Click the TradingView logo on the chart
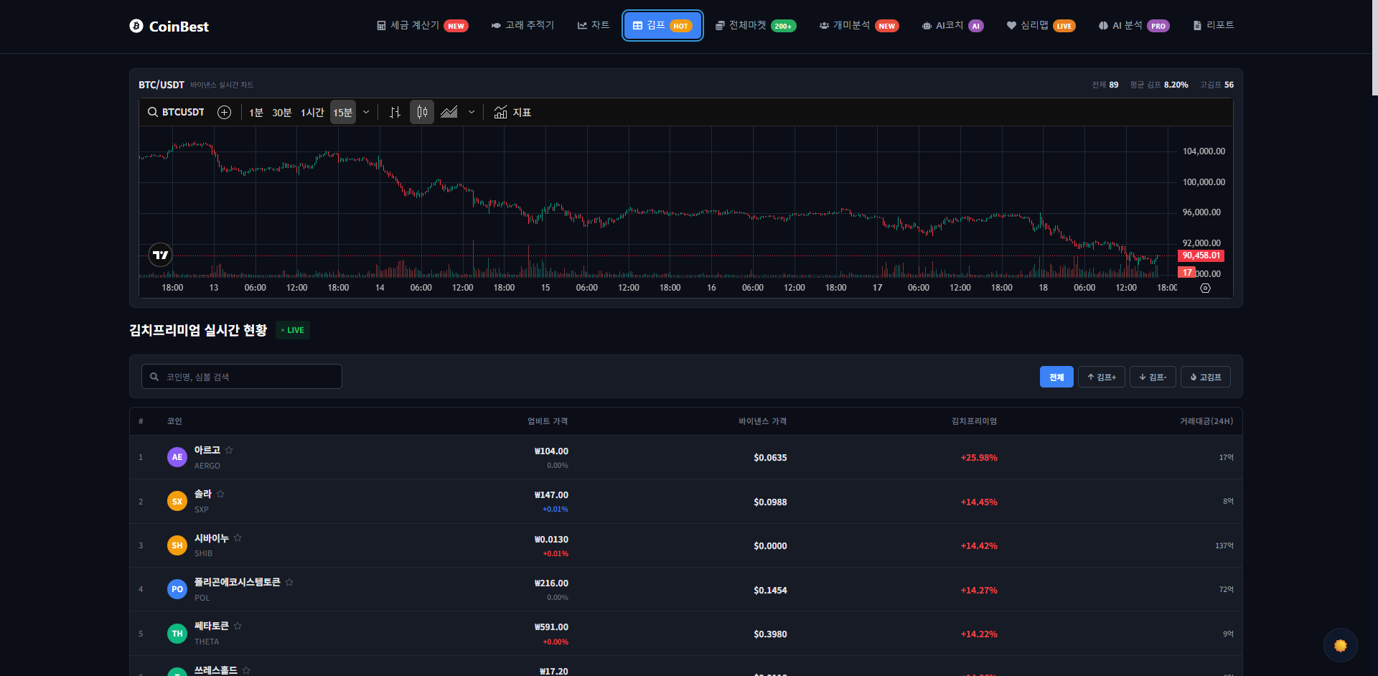1378x676 pixels. coord(160,254)
